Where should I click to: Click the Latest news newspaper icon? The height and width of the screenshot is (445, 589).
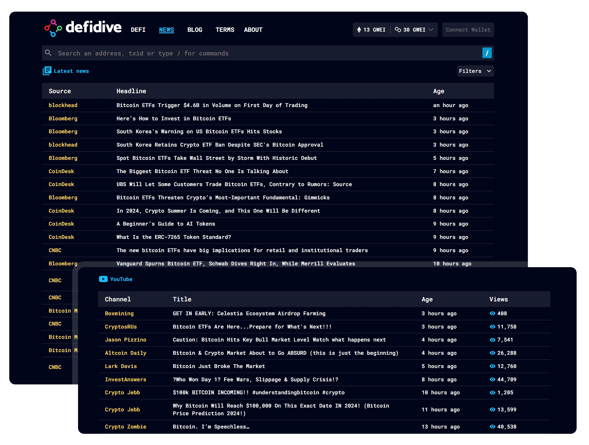coord(47,71)
